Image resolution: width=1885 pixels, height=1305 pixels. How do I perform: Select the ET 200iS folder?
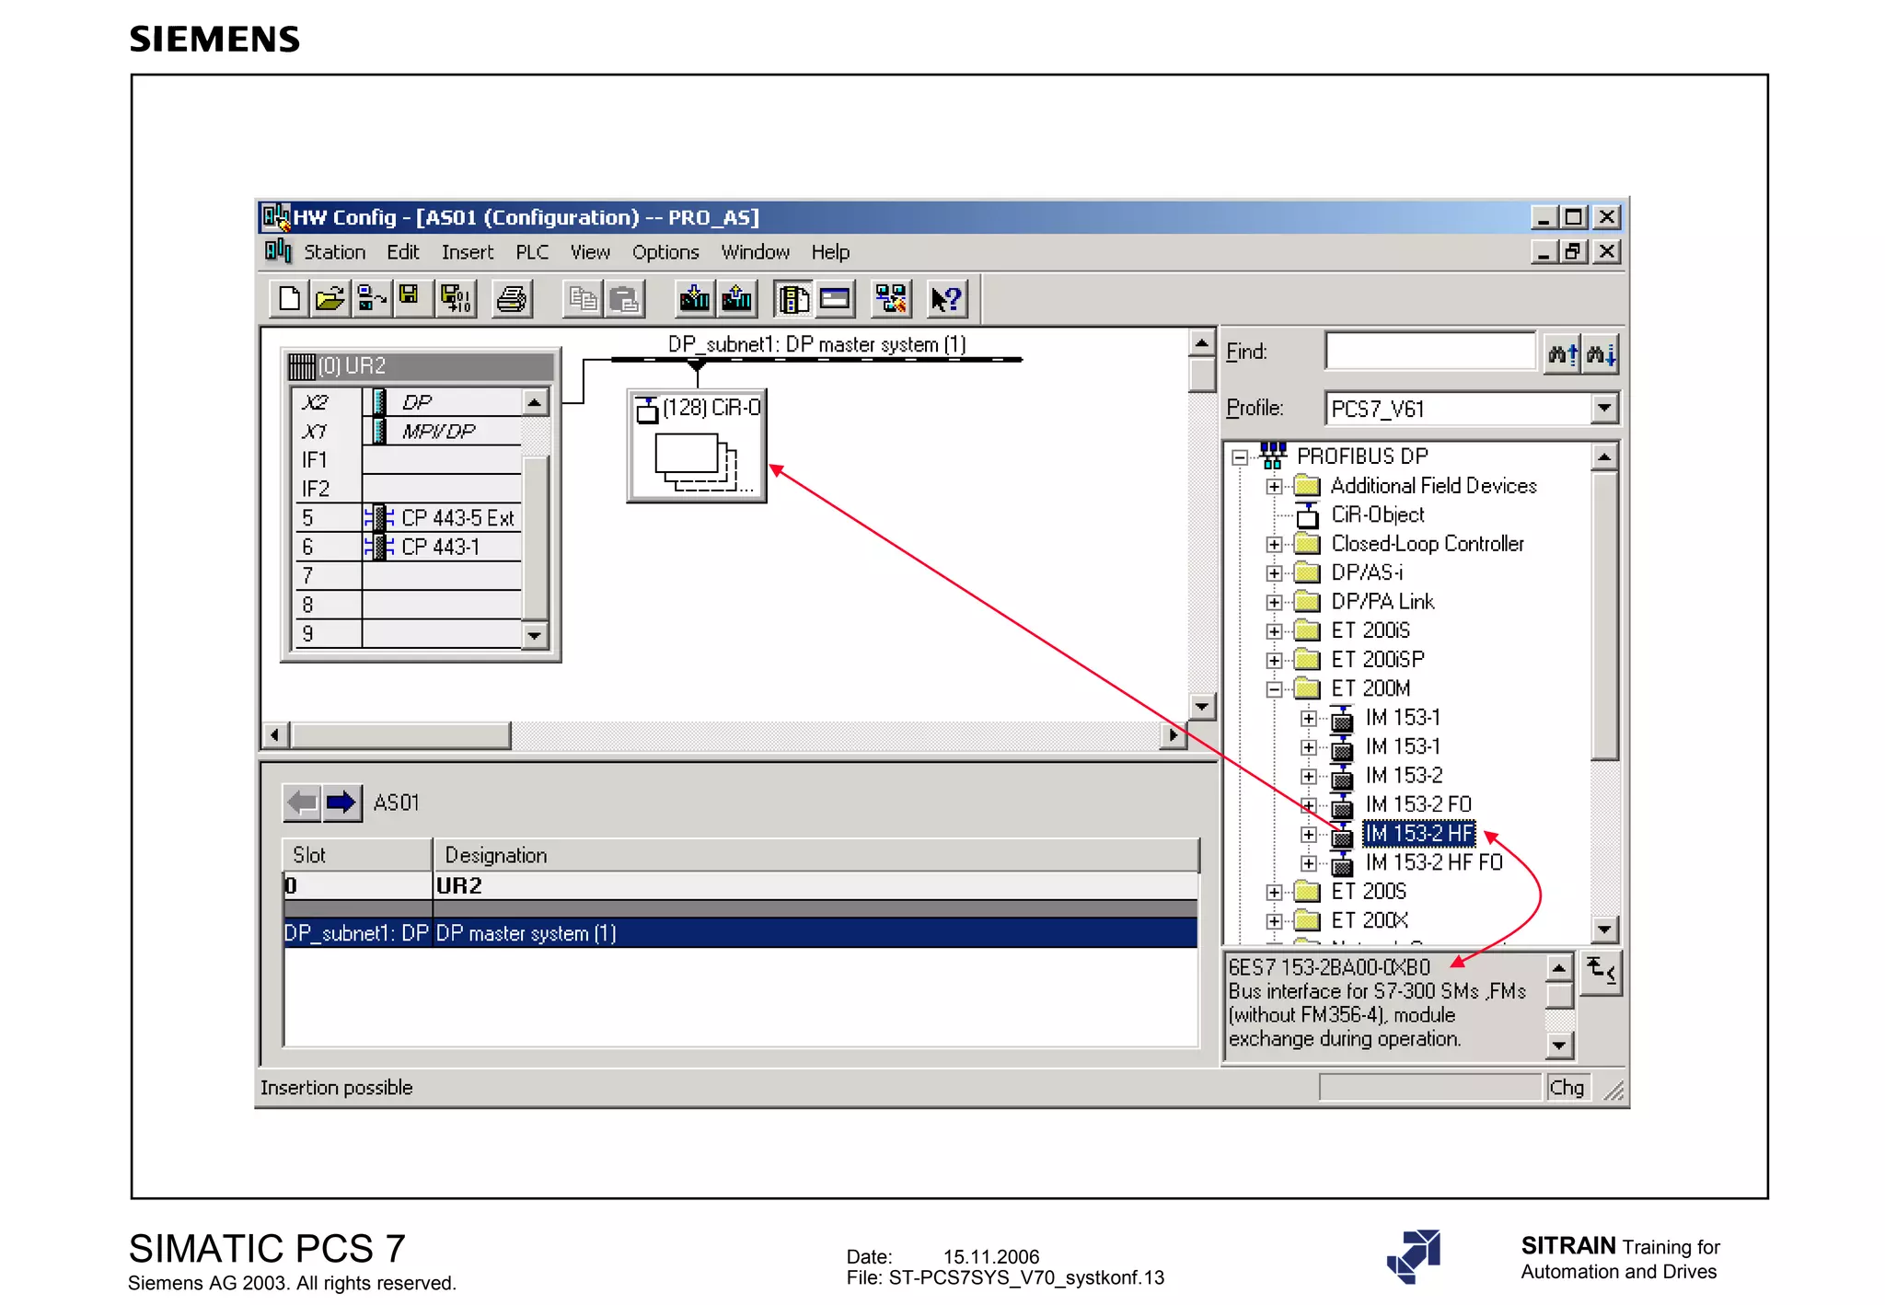(x=1370, y=630)
